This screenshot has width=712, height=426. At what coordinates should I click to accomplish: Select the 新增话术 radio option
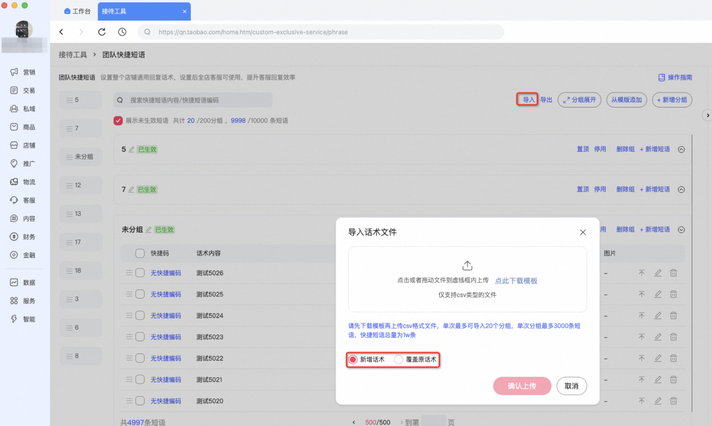point(353,359)
